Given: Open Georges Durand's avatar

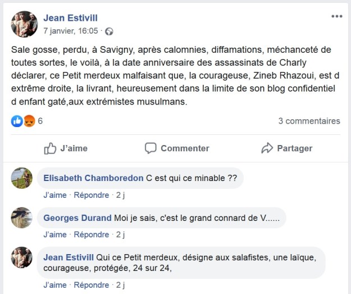Looking at the screenshot, I should tap(22, 218).
